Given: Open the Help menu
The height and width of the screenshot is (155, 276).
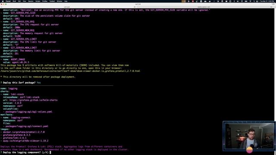Looking at the screenshot, I should [x=66, y=1].
